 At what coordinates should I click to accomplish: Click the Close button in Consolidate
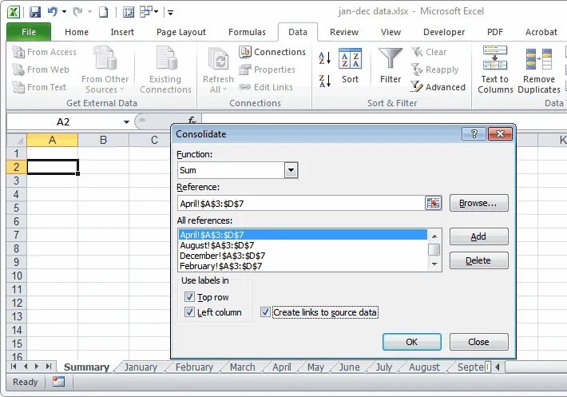[479, 342]
